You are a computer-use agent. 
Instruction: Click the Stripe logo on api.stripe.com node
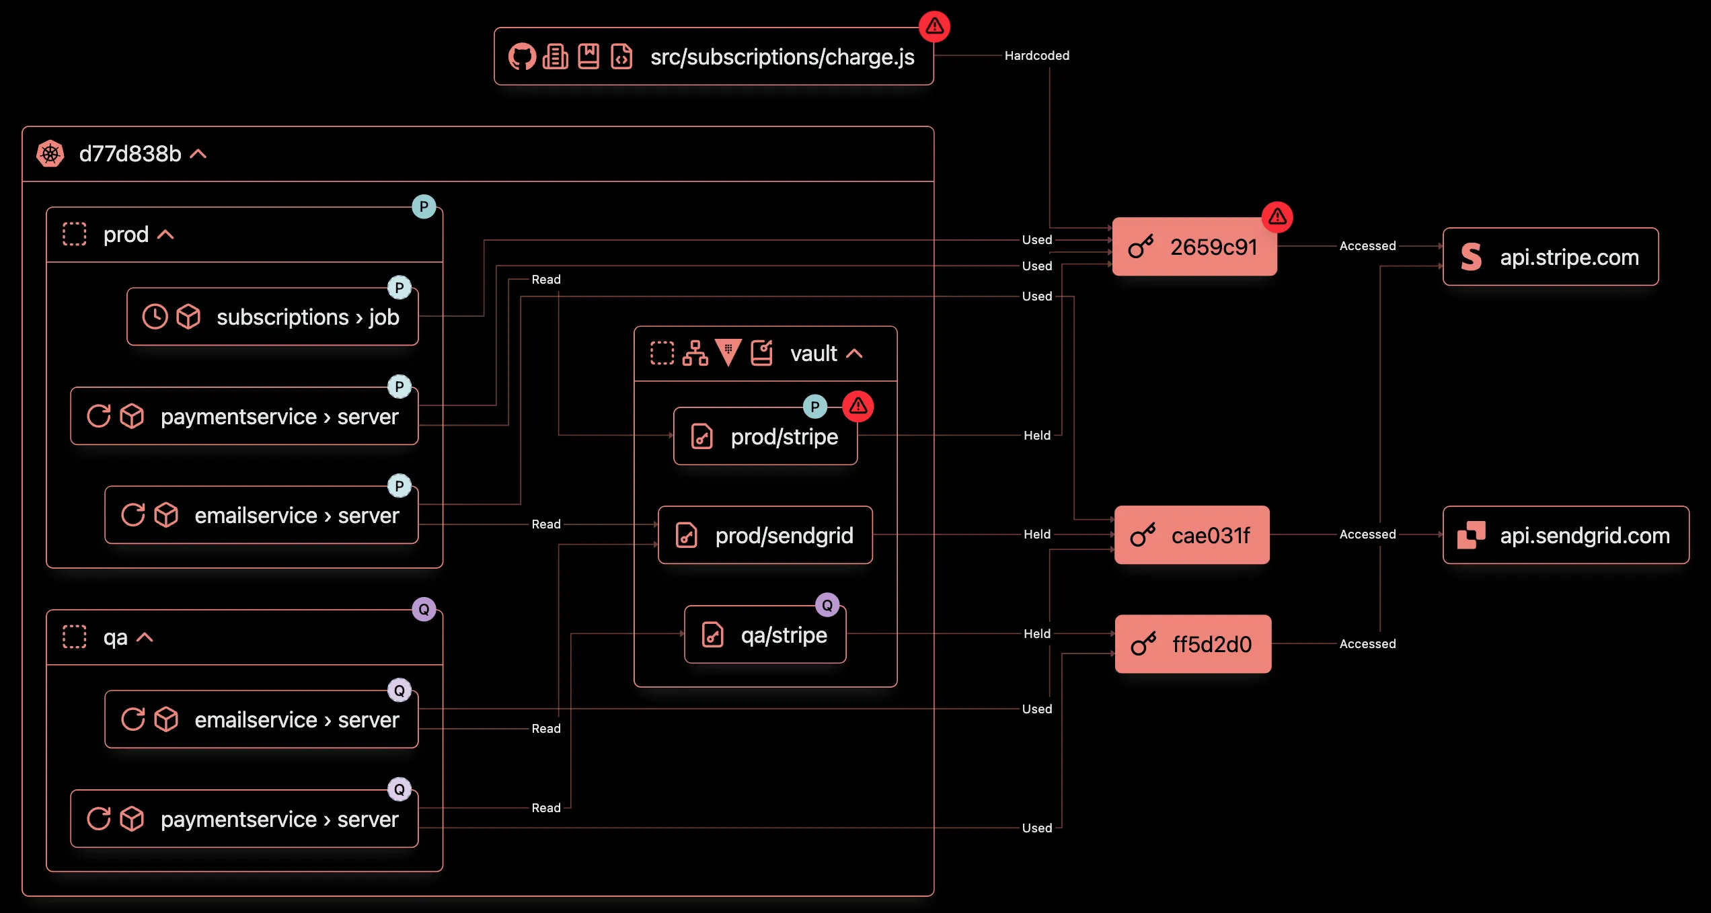coord(1470,256)
